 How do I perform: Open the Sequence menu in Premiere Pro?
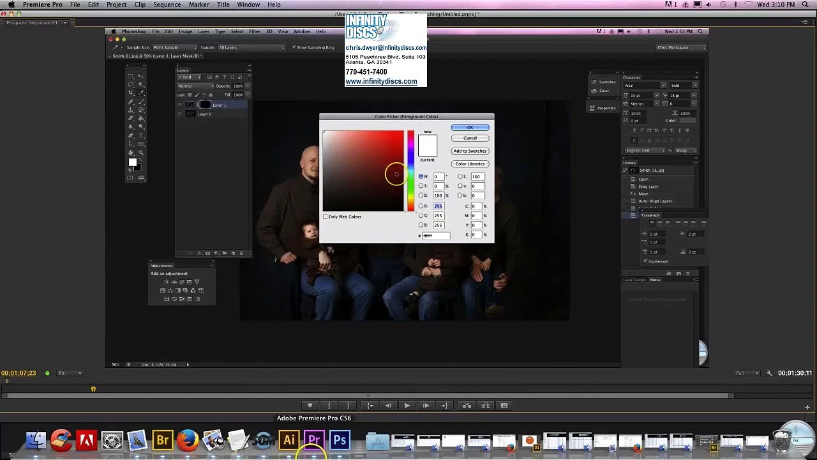tap(167, 4)
